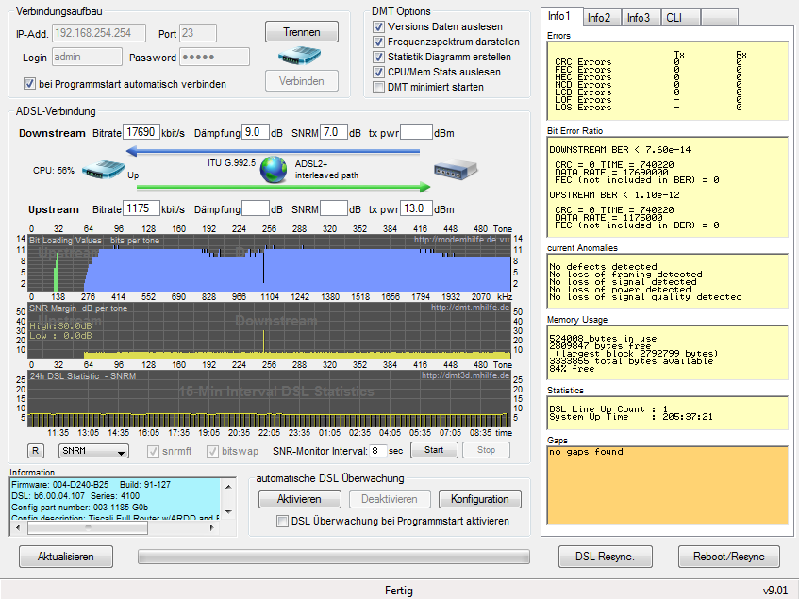Click the bottom progress bar
The height and width of the screenshot is (600, 799).
(x=334, y=557)
